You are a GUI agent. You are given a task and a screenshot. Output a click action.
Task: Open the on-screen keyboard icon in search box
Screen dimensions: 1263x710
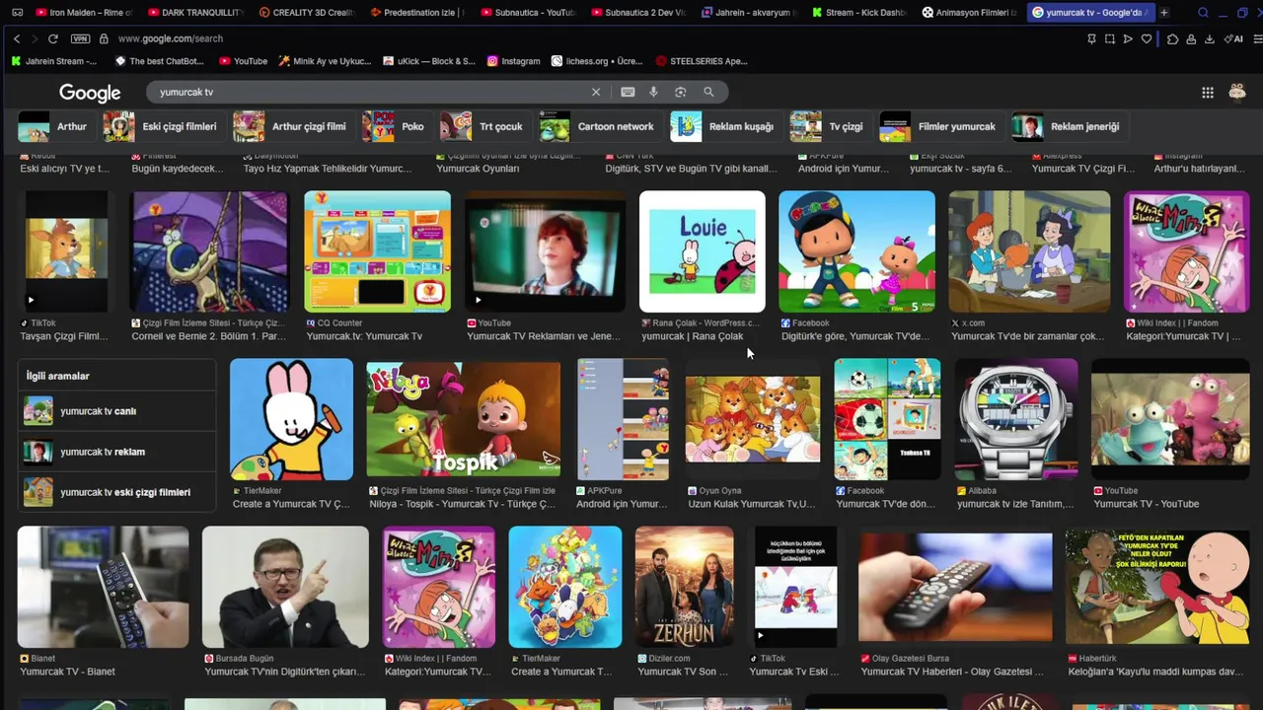(x=628, y=92)
